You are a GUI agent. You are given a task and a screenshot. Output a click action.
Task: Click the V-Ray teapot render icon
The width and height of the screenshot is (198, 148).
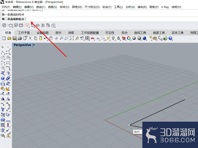10,25
